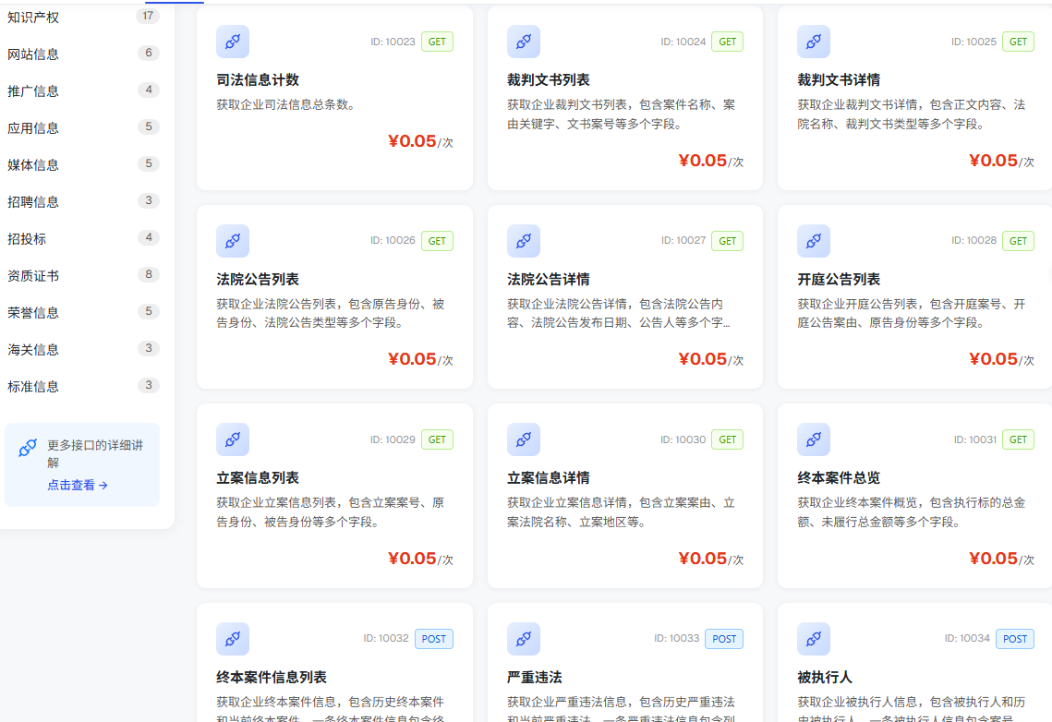
Task: Open the 开庭公告列表 card title
Action: tap(839, 279)
